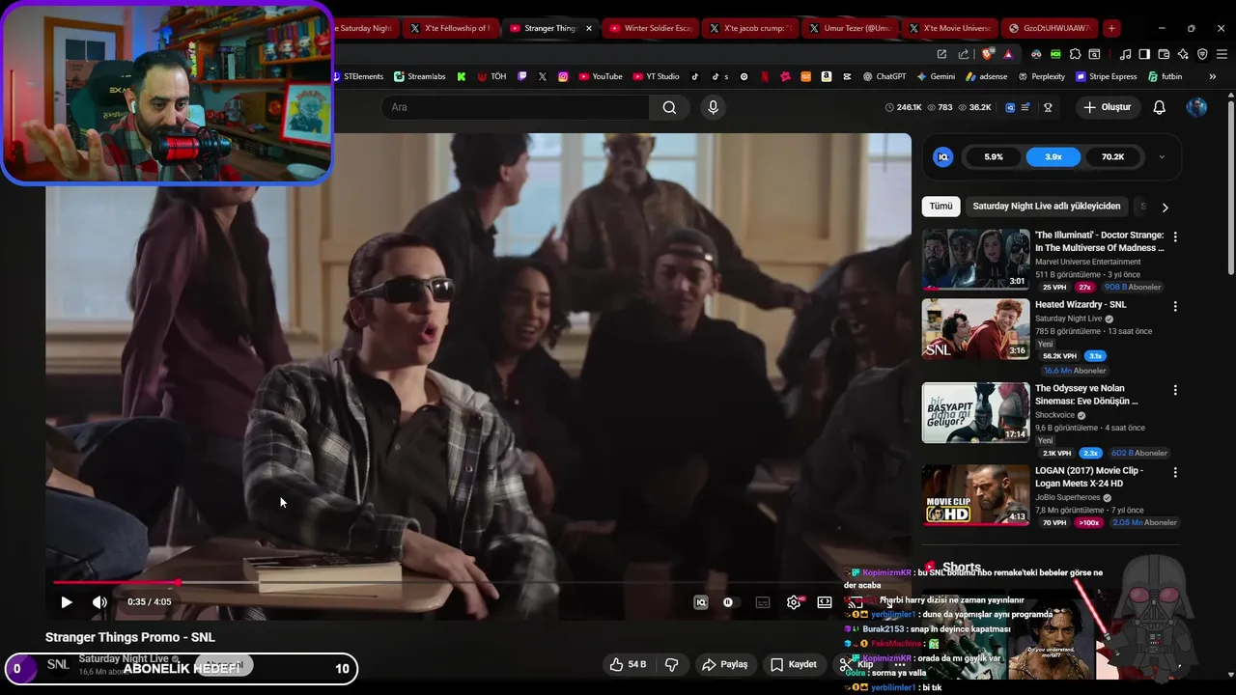Switch to Winter Soldier Escape tab

point(652,28)
